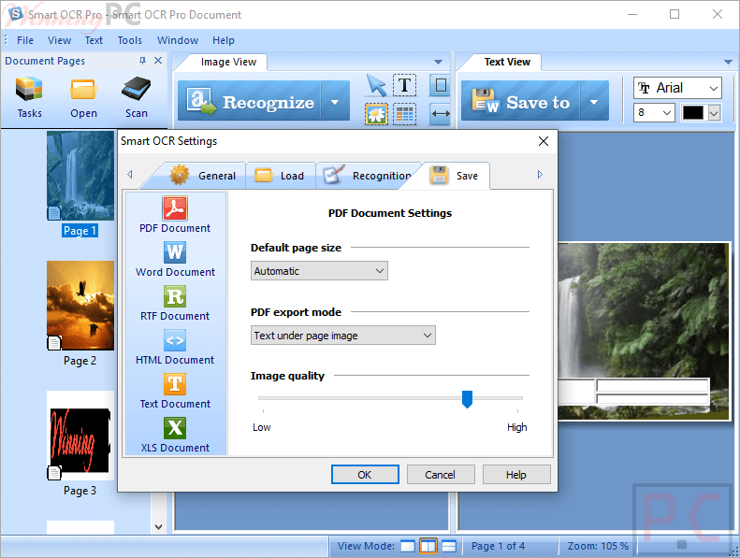Open the PDF export mode dropdown
The image size is (740, 558).
pyautogui.click(x=342, y=336)
